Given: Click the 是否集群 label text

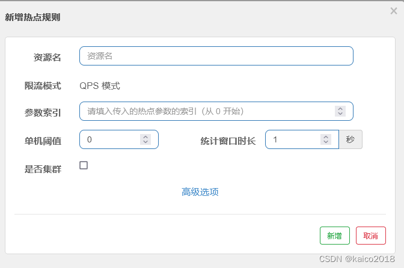Looking at the screenshot, I should [x=43, y=169].
